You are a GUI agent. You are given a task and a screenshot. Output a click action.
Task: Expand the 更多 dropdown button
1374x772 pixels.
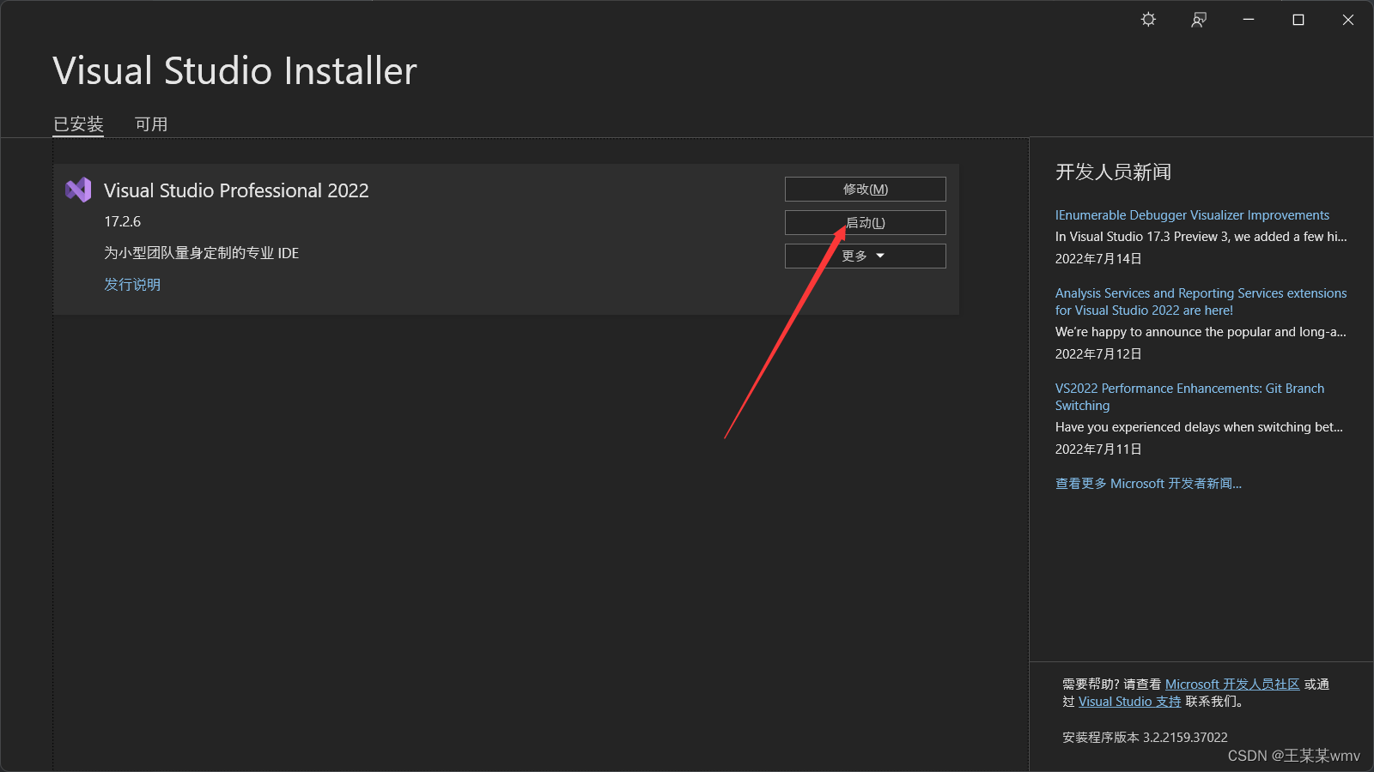[864, 255]
